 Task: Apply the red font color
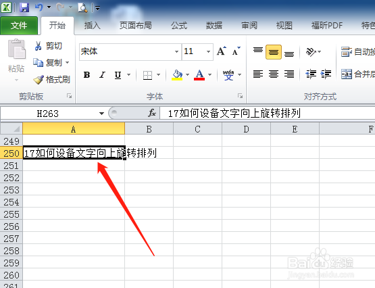click(x=199, y=75)
